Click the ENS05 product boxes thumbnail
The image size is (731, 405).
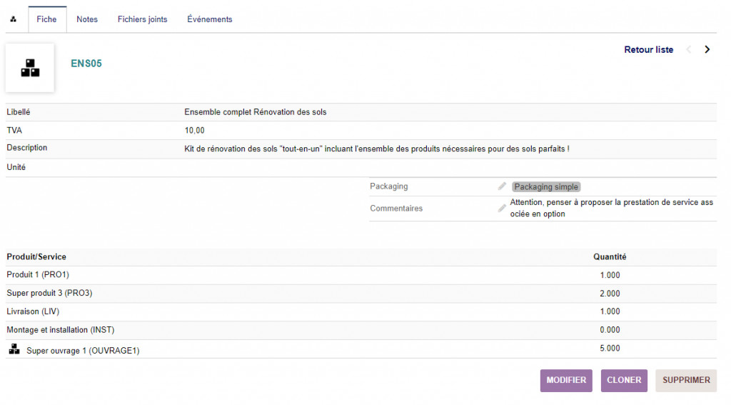pyautogui.click(x=30, y=68)
